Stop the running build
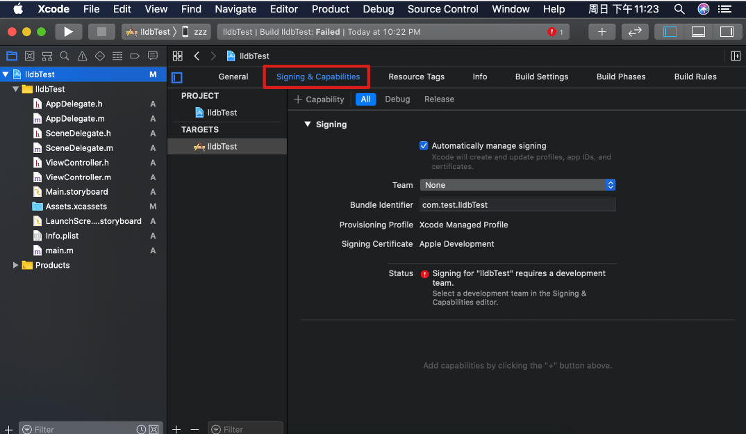 point(101,32)
